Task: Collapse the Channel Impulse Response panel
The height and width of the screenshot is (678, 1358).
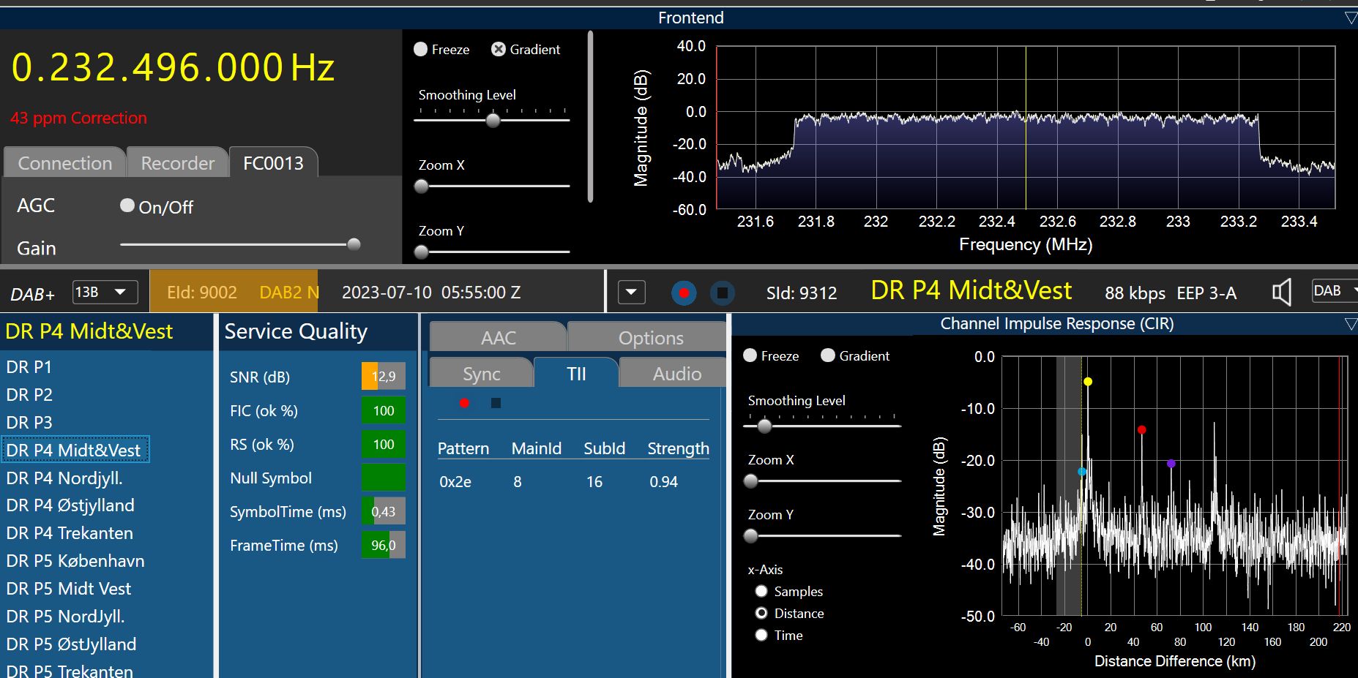Action: 1351,324
